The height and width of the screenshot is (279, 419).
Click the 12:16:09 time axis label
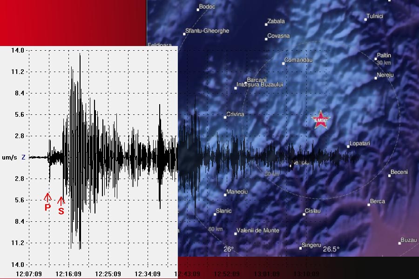[x=68, y=274]
